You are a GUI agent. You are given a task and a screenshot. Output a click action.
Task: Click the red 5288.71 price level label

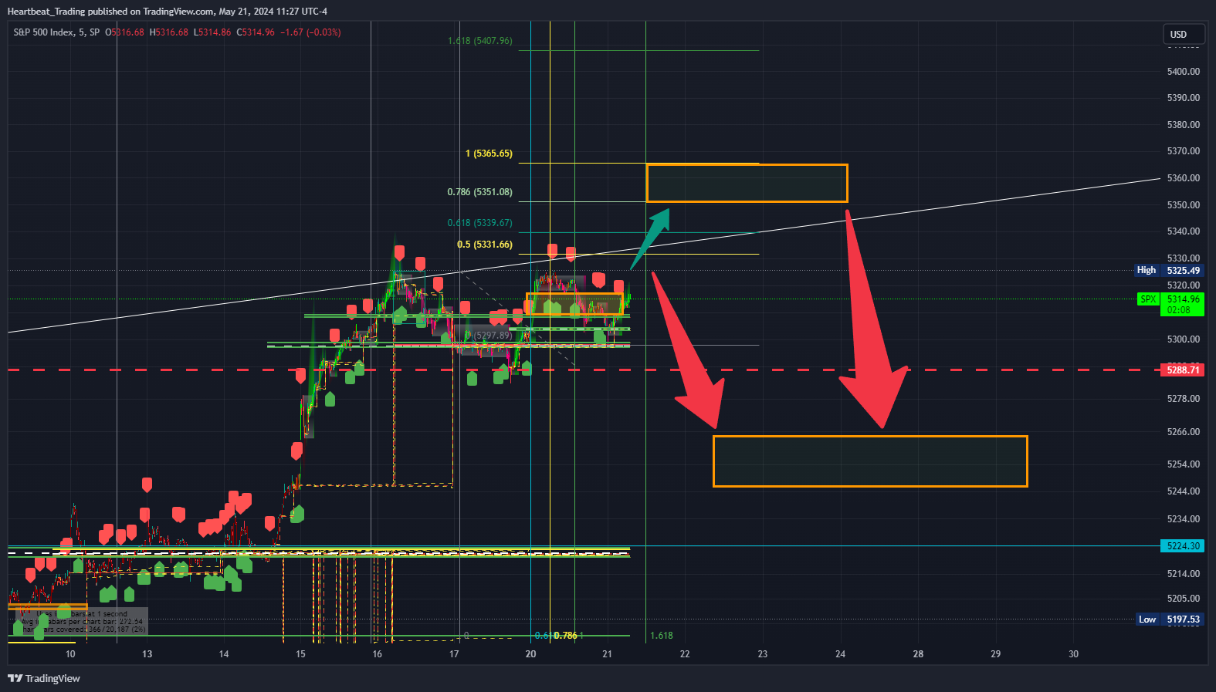1183,370
